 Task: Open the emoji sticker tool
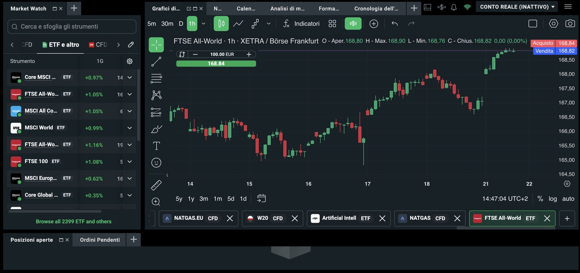[x=156, y=163]
